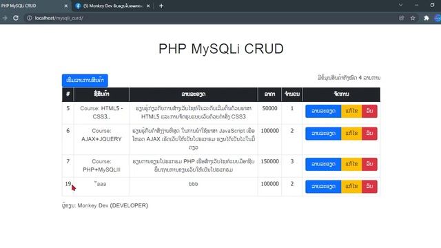This screenshot has height=248, width=441.
Task: Open site information icon beside localhost
Action: [29, 18]
